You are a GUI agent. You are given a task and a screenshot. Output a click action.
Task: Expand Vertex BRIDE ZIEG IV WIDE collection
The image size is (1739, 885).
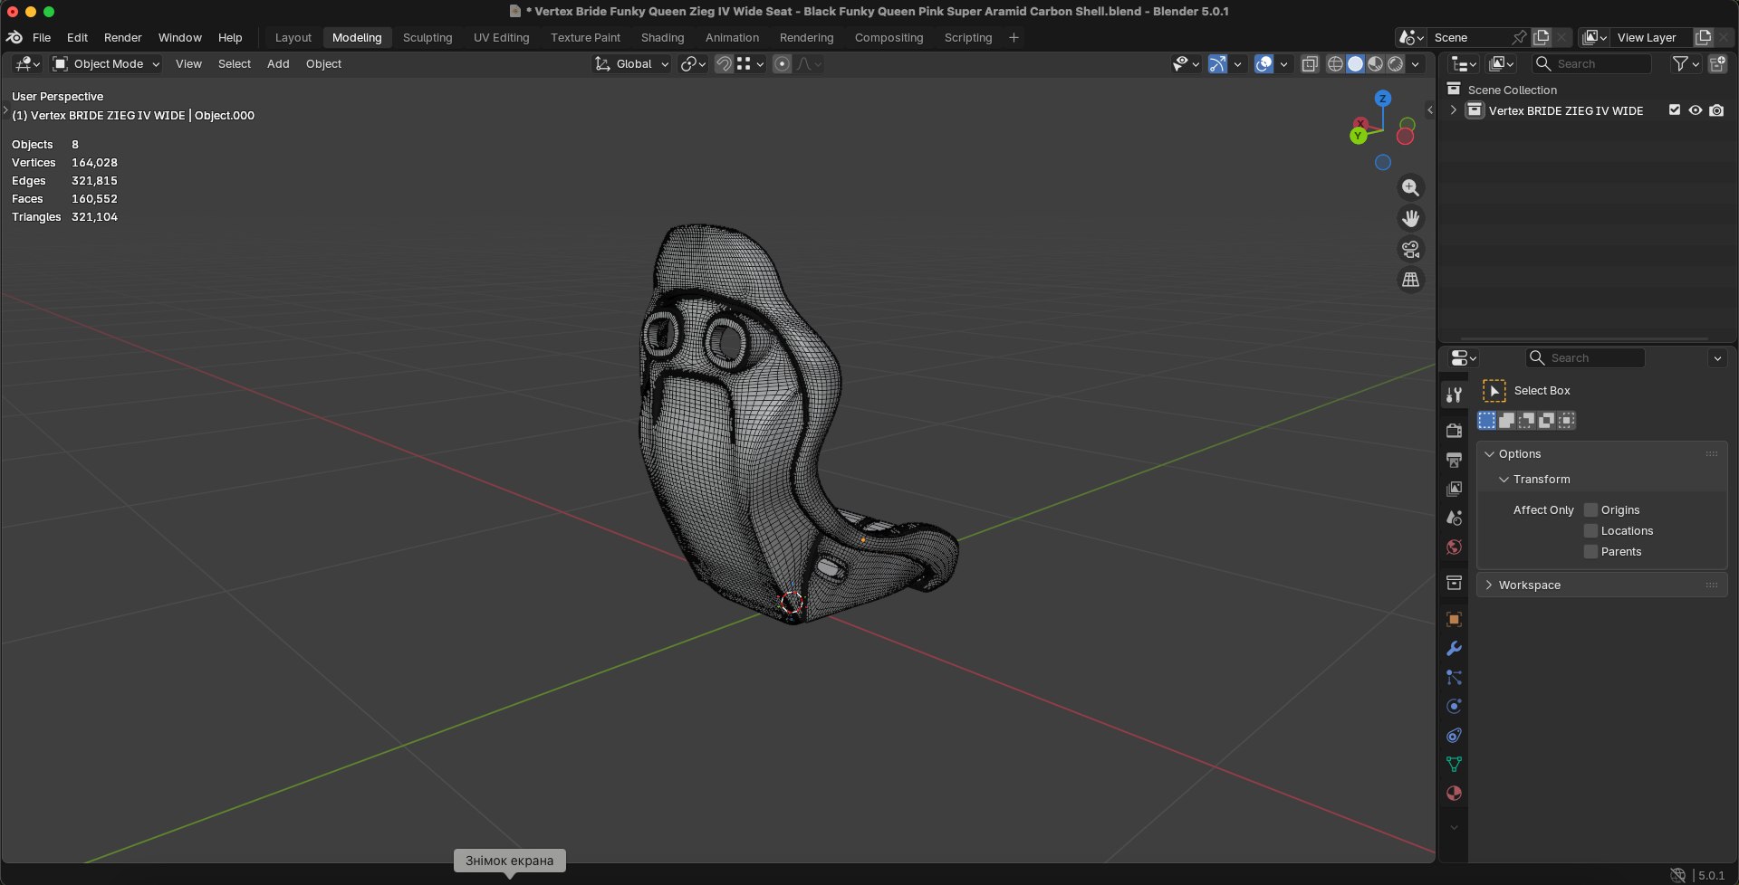point(1454,110)
